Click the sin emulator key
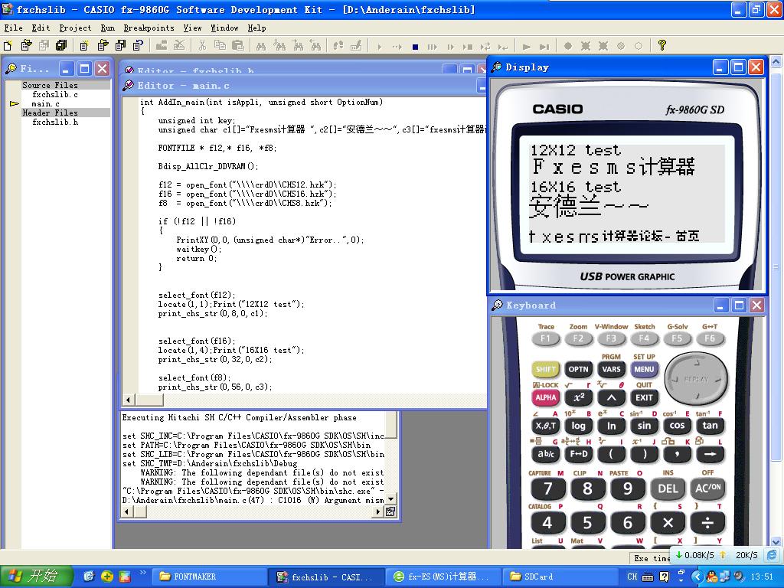This screenshot has height=588, width=784. pos(644,426)
